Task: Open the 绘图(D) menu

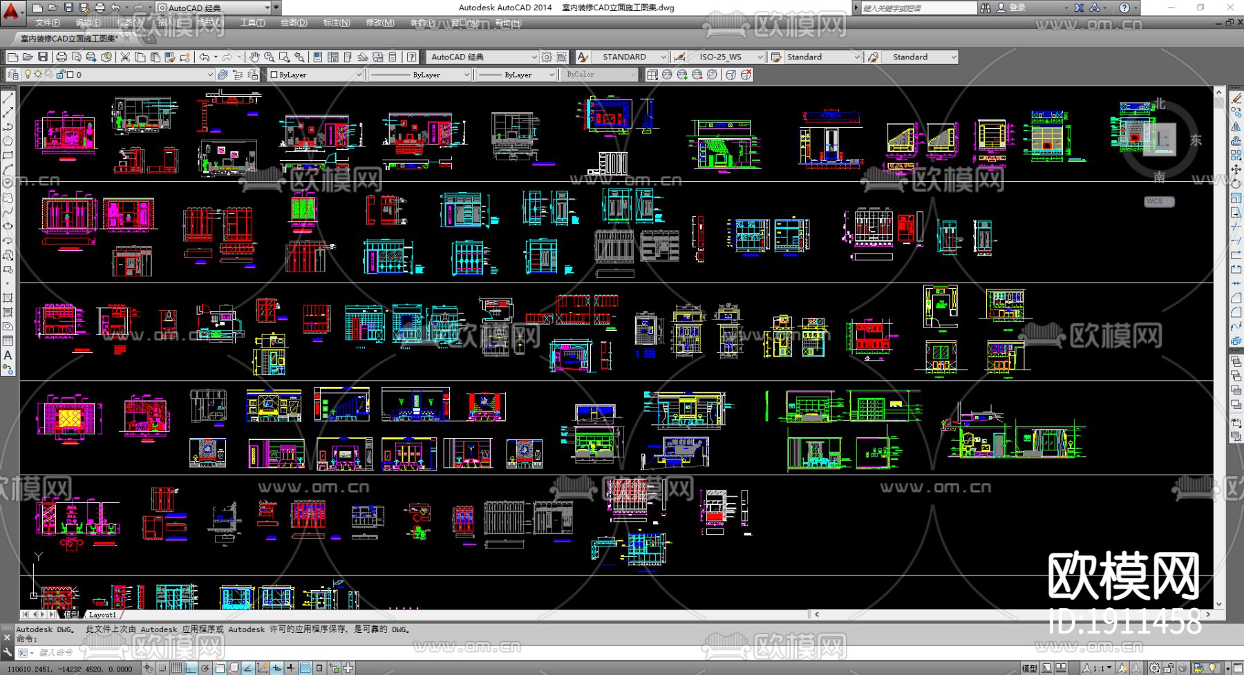Action: [294, 23]
